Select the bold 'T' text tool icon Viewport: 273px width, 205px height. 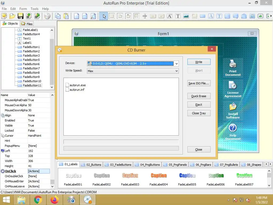click(178, 16)
